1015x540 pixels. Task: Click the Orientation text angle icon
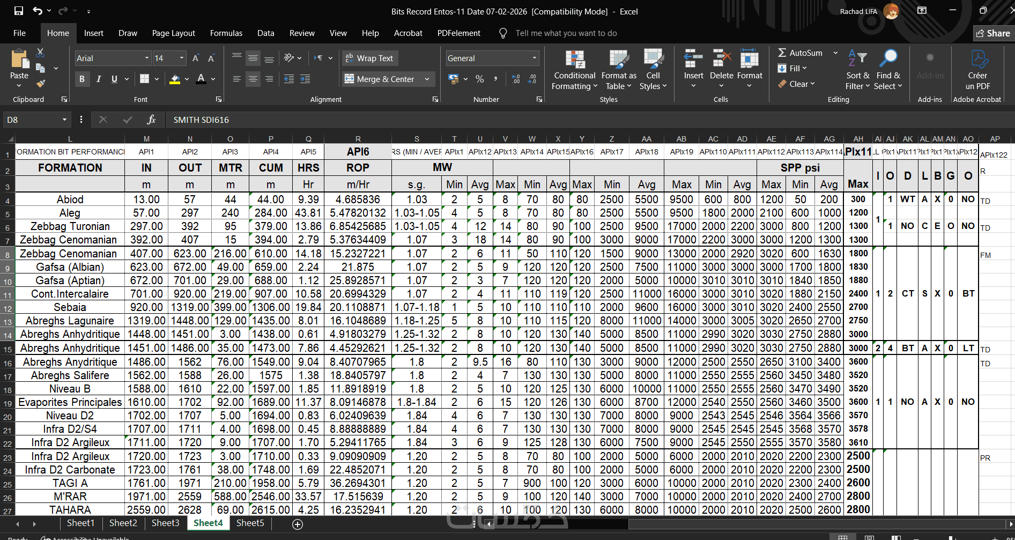tap(289, 58)
